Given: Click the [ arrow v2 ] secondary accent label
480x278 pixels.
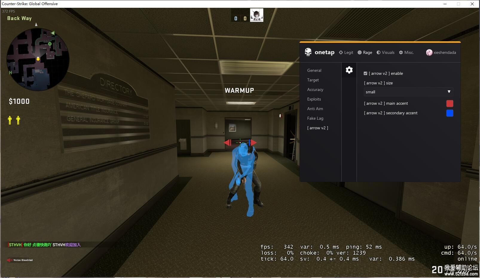Looking at the screenshot, I should (x=390, y=113).
